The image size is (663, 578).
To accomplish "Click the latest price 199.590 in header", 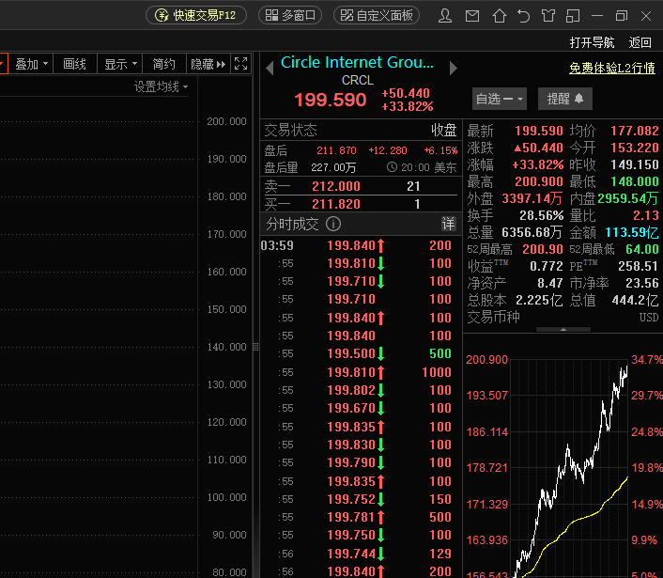I will point(331,100).
